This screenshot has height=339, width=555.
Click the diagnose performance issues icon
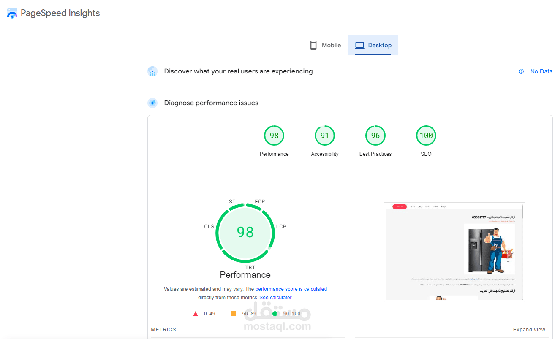click(152, 103)
